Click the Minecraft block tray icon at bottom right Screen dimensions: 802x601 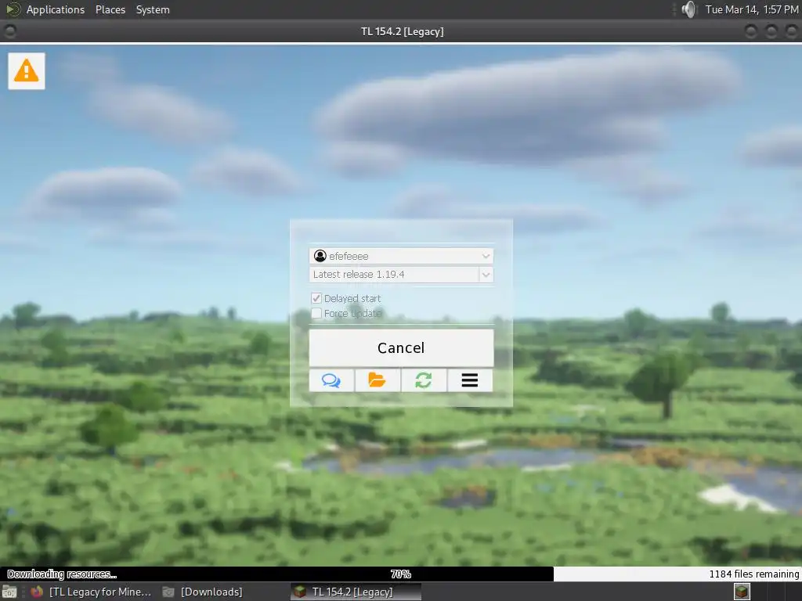tap(742, 592)
